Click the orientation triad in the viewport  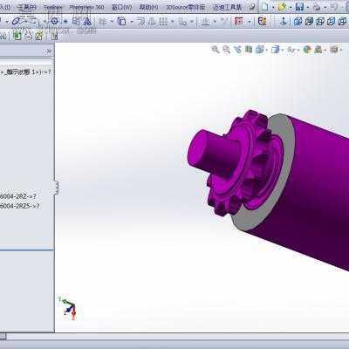69,308
